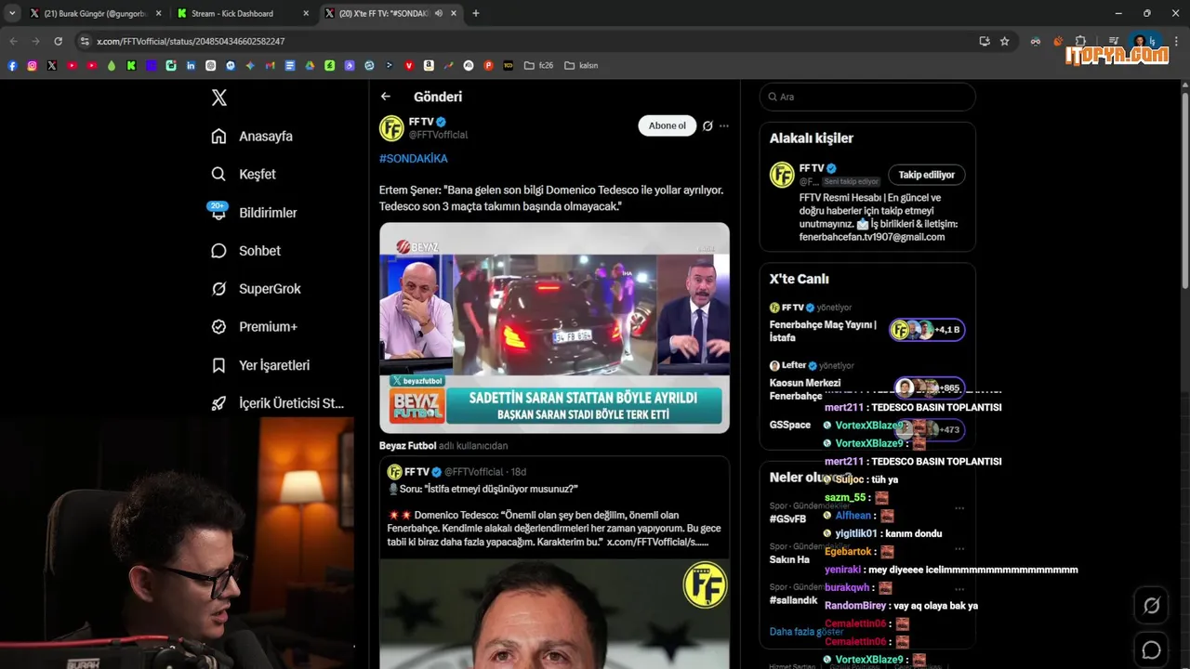Open Bildirimler notifications

254,212
